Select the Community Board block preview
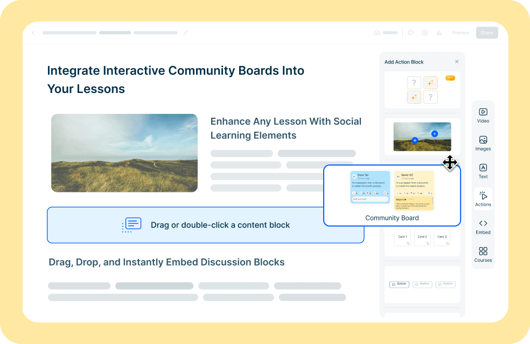The height and width of the screenshot is (344, 530). tap(392, 195)
